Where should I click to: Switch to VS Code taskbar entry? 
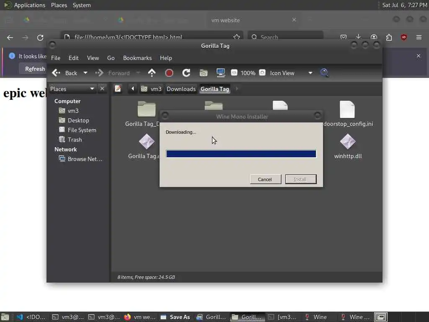pyautogui.click(x=31, y=317)
